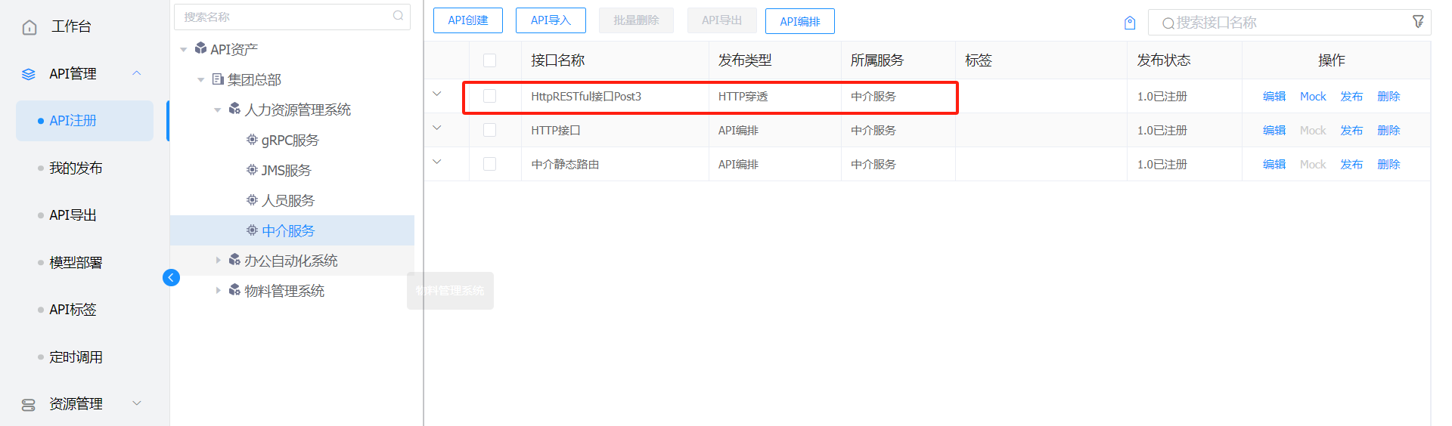Screen dimensions: 1452x426
Task: Collapse the 集团总部 tree node arrow
Action: click(201, 80)
